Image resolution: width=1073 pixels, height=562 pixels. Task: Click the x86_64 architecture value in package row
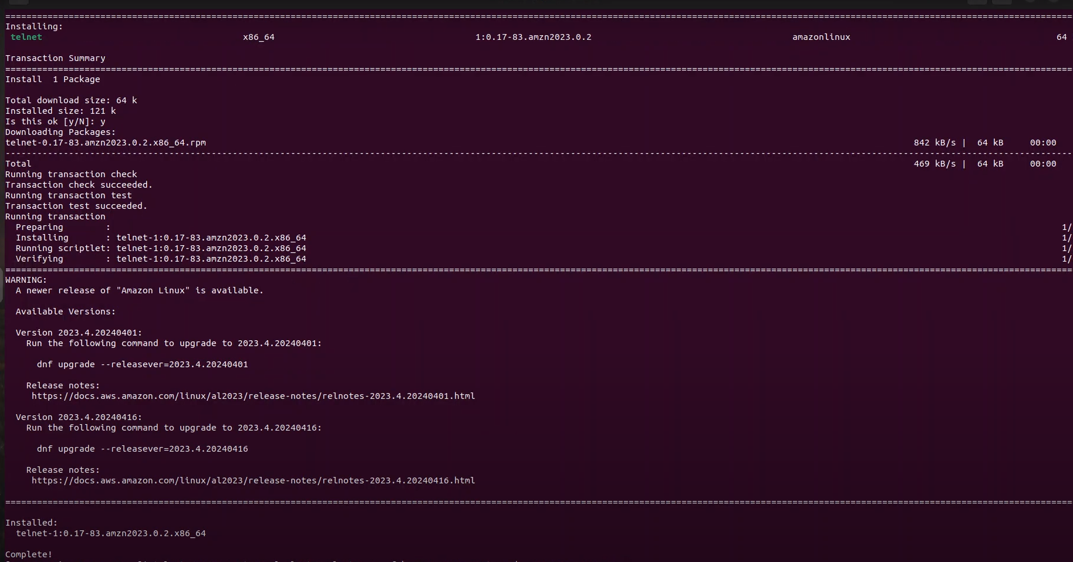pyautogui.click(x=259, y=37)
